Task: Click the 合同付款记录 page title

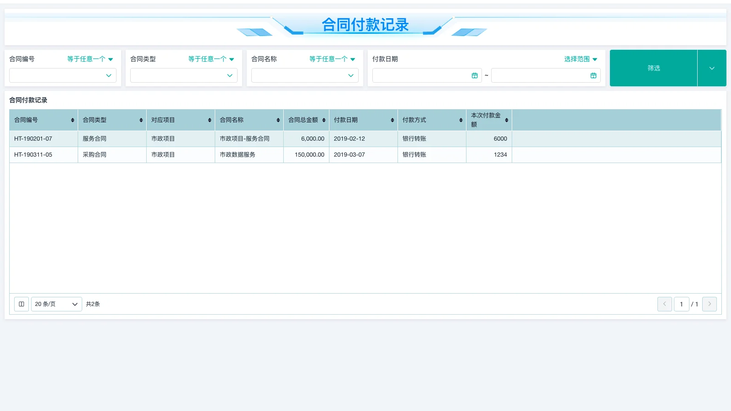Action: click(x=365, y=25)
